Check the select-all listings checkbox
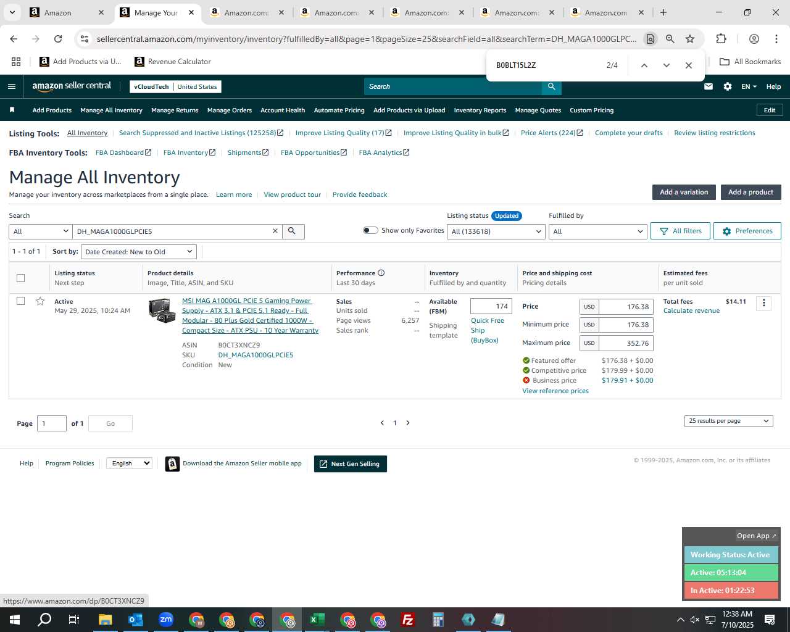 pos(20,278)
